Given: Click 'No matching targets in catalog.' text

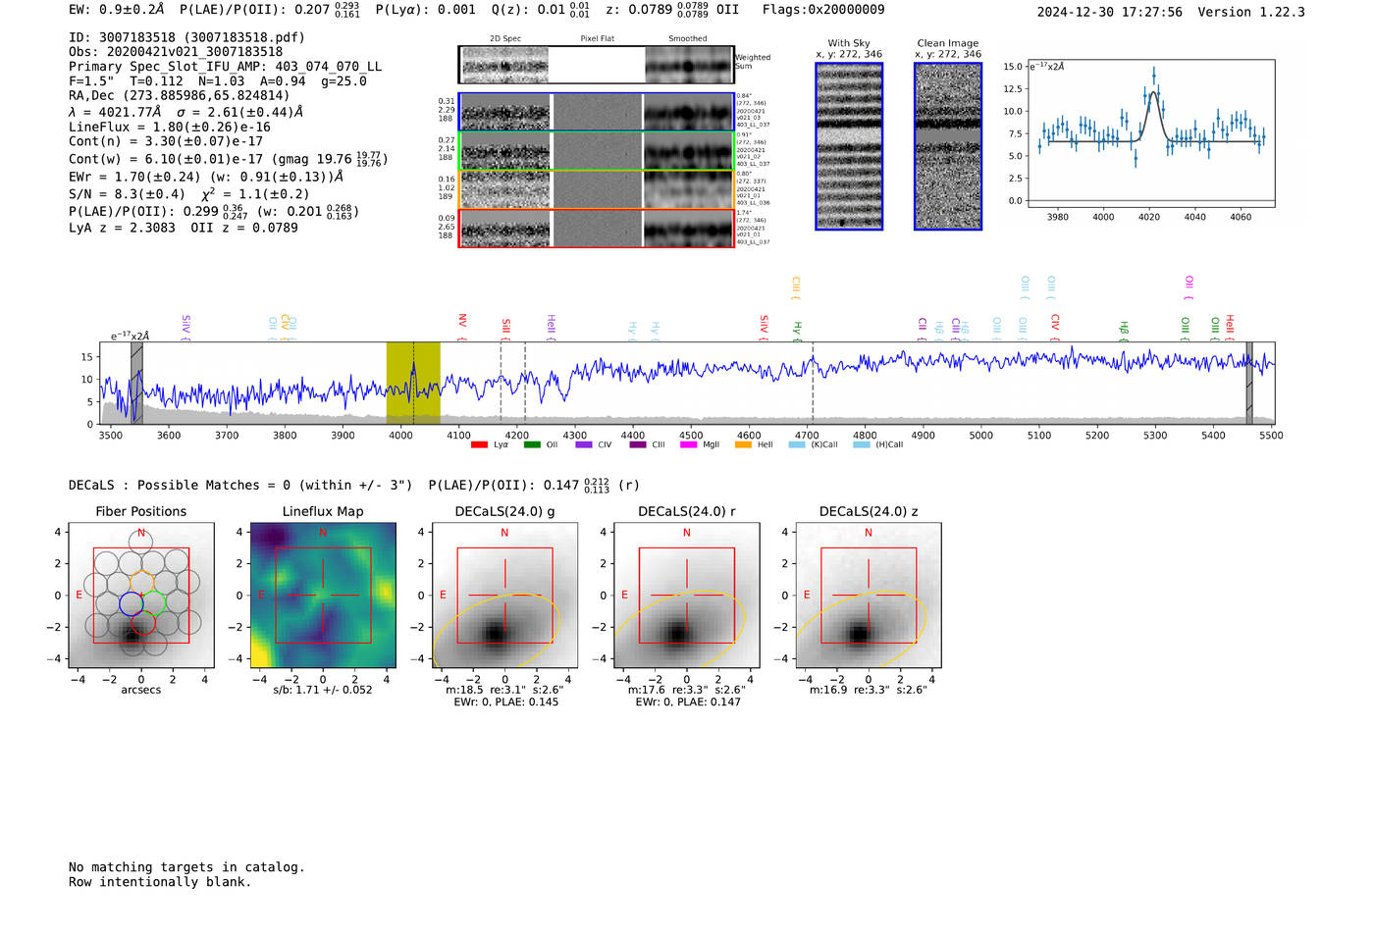Looking at the screenshot, I should (x=186, y=867).
